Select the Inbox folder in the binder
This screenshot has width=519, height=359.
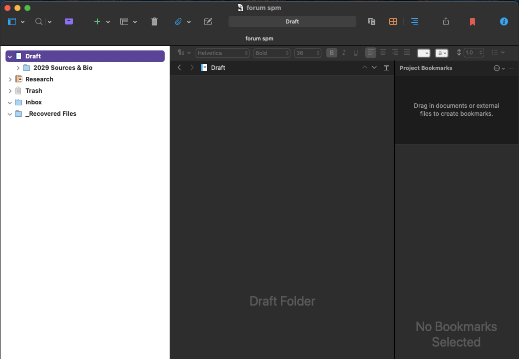pos(33,102)
